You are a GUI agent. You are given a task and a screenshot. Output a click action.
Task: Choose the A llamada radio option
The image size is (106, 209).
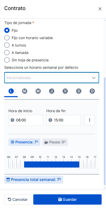coord(7,53)
